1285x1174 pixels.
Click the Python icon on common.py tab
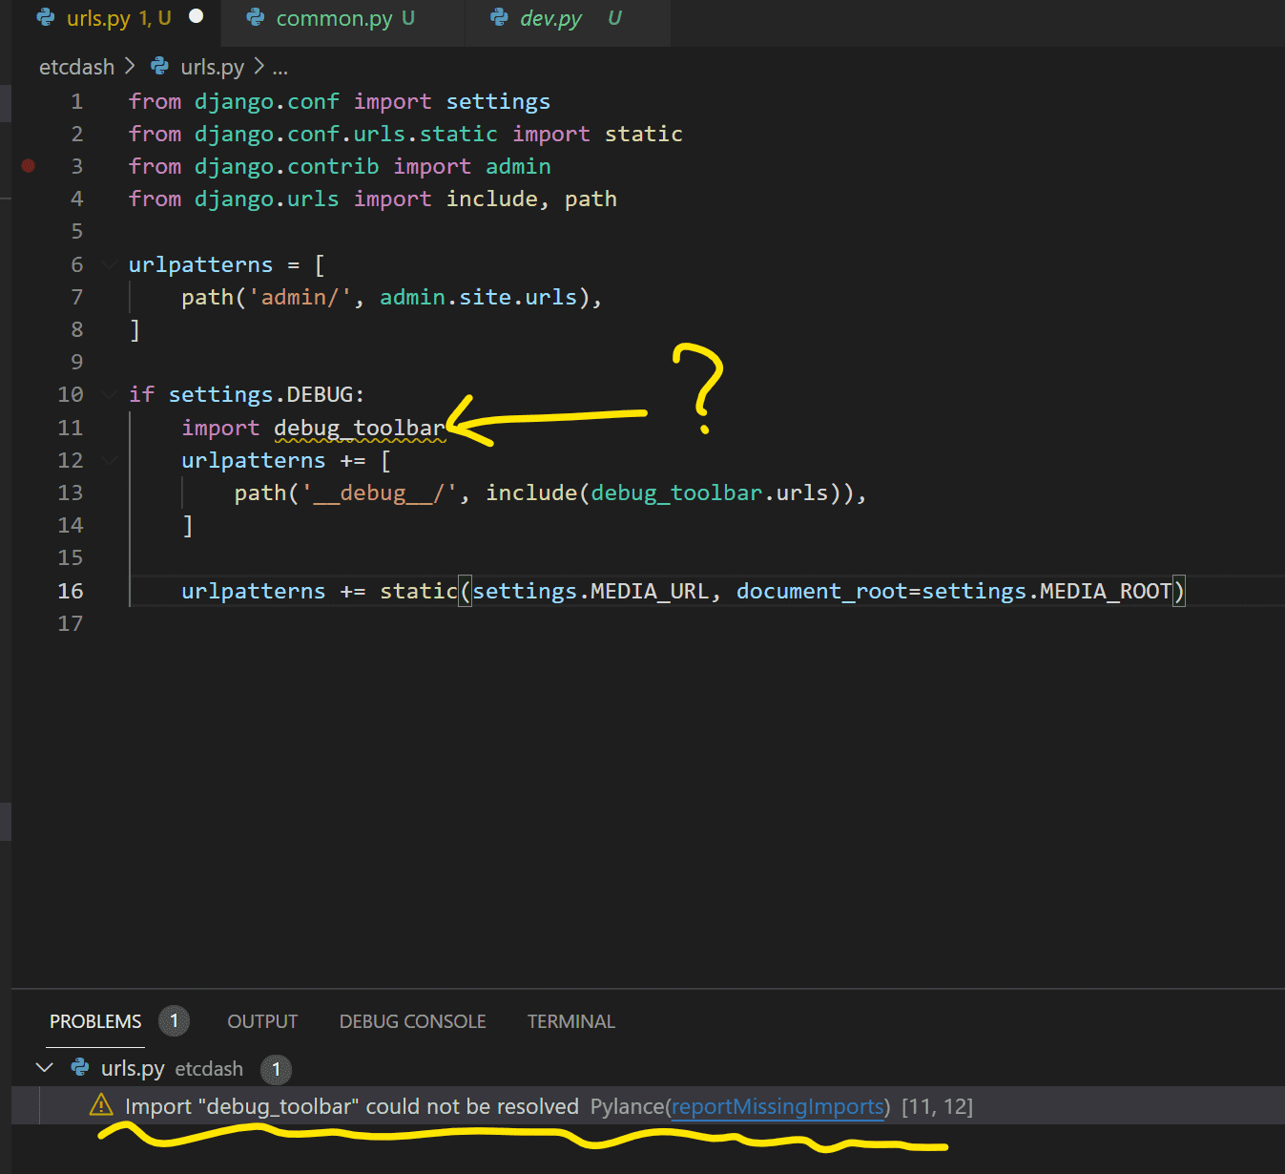pos(255,18)
